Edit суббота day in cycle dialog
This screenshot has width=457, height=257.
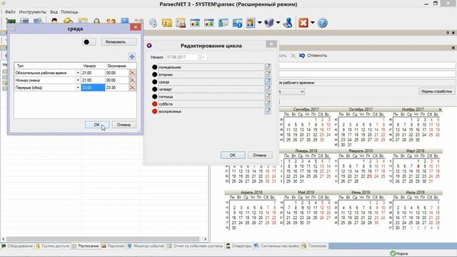(x=268, y=104)
